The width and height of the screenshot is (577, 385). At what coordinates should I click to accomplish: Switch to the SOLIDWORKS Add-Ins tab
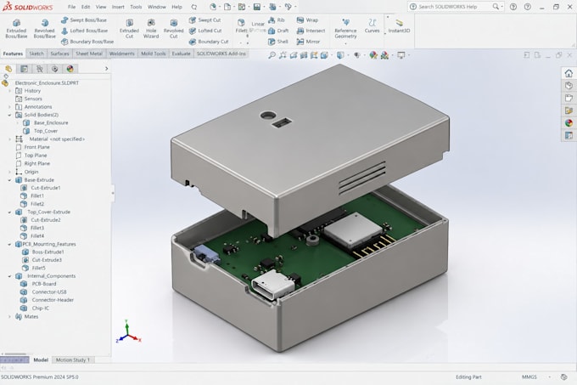click(x=221, y=54)
